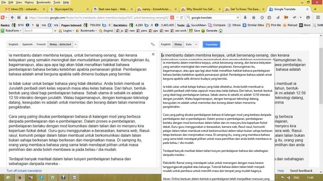Swap languages with the double-arrow icon
The width and height of the screenshot is (323, 181).
[152, 44]
